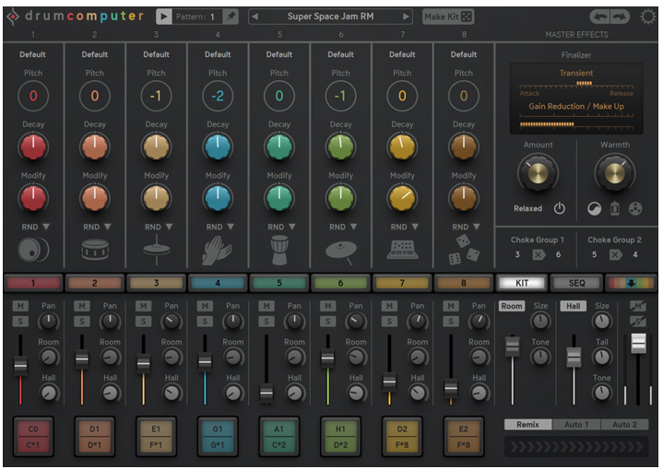The image size is (663, 469).
Task: Click the clapping hands icon on channel 4
Action: coord(217,250)
